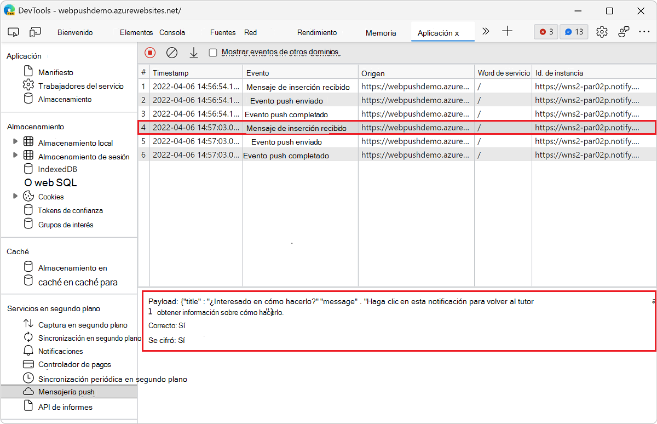Select row 2 Evento push enviado

tap(397, 100)
